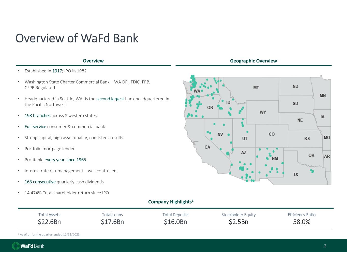Click the Total Loans $17.6Bn value
The image size is (347, 268).
[112, 222]
